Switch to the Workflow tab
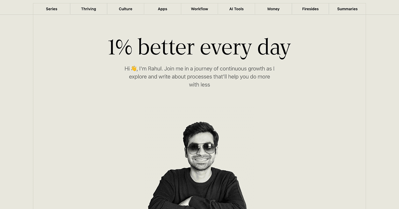 199,9
